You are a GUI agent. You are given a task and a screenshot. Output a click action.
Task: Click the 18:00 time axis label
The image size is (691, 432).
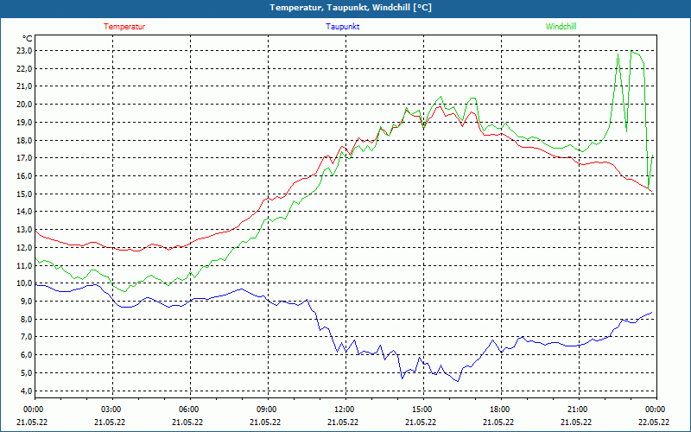[499, 410]
